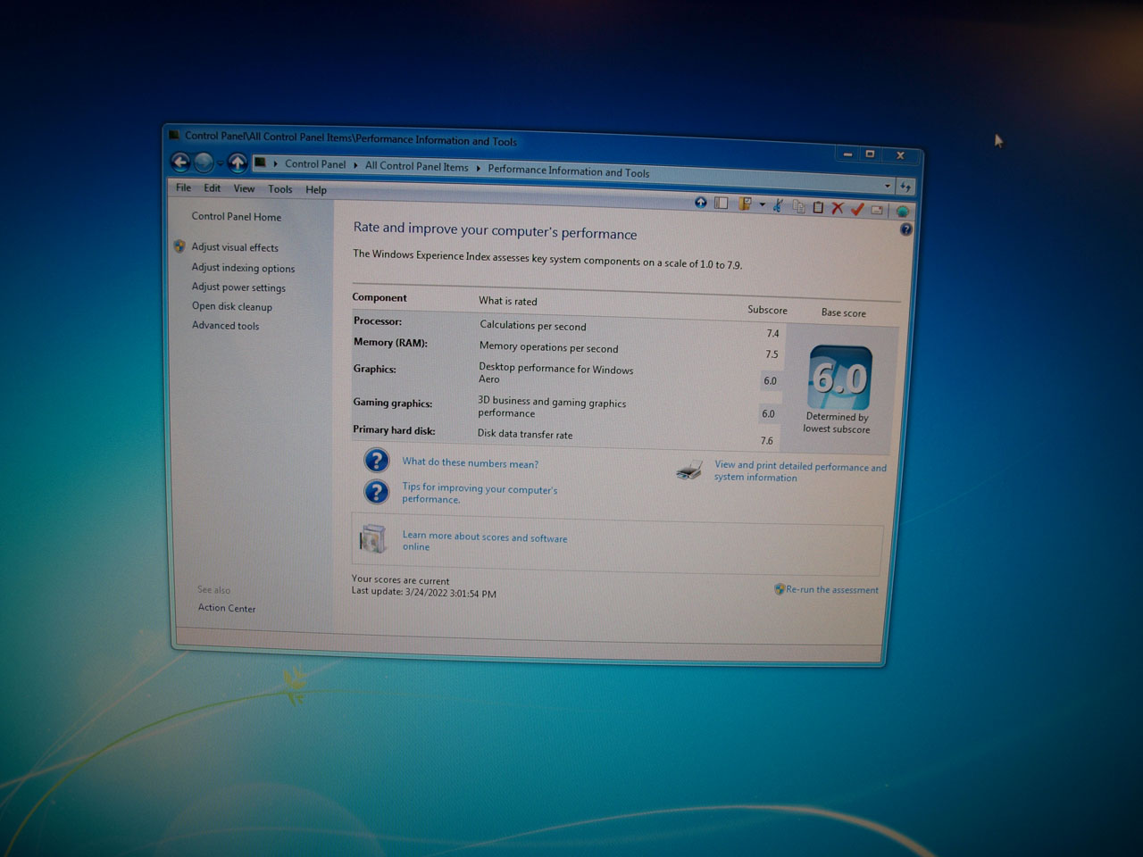The image size is (1143, 857).
Task: Refresh the page with the address bar refresh button
Action: click(905, 187)
